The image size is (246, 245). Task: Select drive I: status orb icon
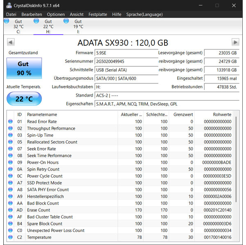[66, 21]
